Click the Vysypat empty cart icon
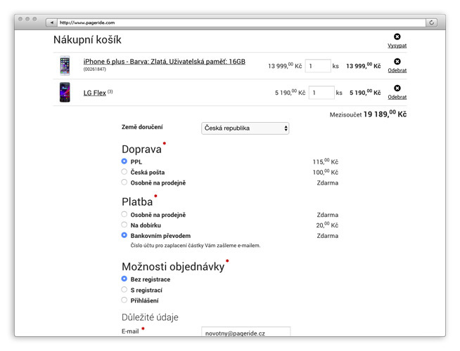This screenshot has height=351, width=460. coord(397,37)
